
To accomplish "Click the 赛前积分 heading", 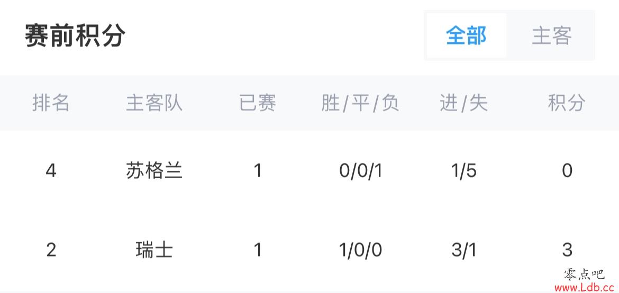I will click(75, 35).
